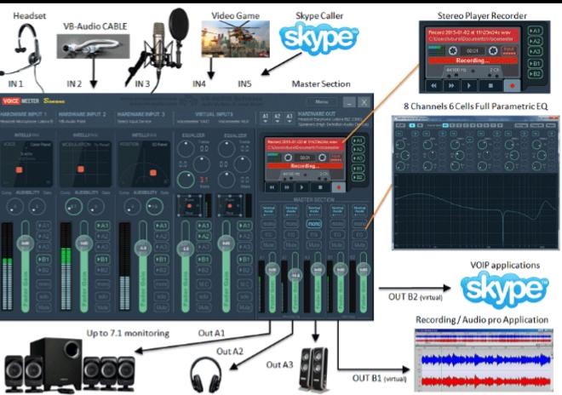Click play in Voicemeeter's cassette recorder
The image size is (562, 395).
click(x=301, y=187)
